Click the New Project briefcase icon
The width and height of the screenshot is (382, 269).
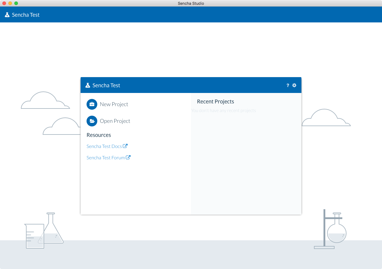tap(92, 104)
